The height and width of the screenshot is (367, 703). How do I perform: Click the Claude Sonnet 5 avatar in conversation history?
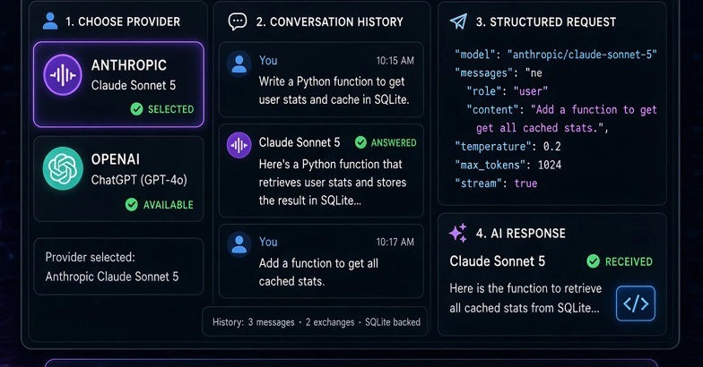[239, 145]
